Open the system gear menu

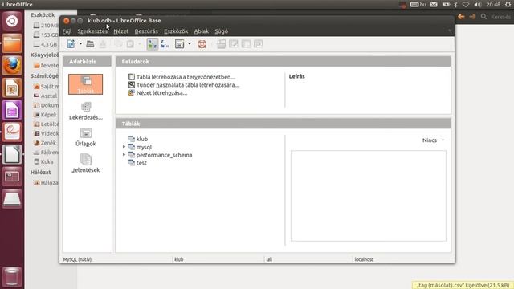pyautogui.click(x=508, y=5)
